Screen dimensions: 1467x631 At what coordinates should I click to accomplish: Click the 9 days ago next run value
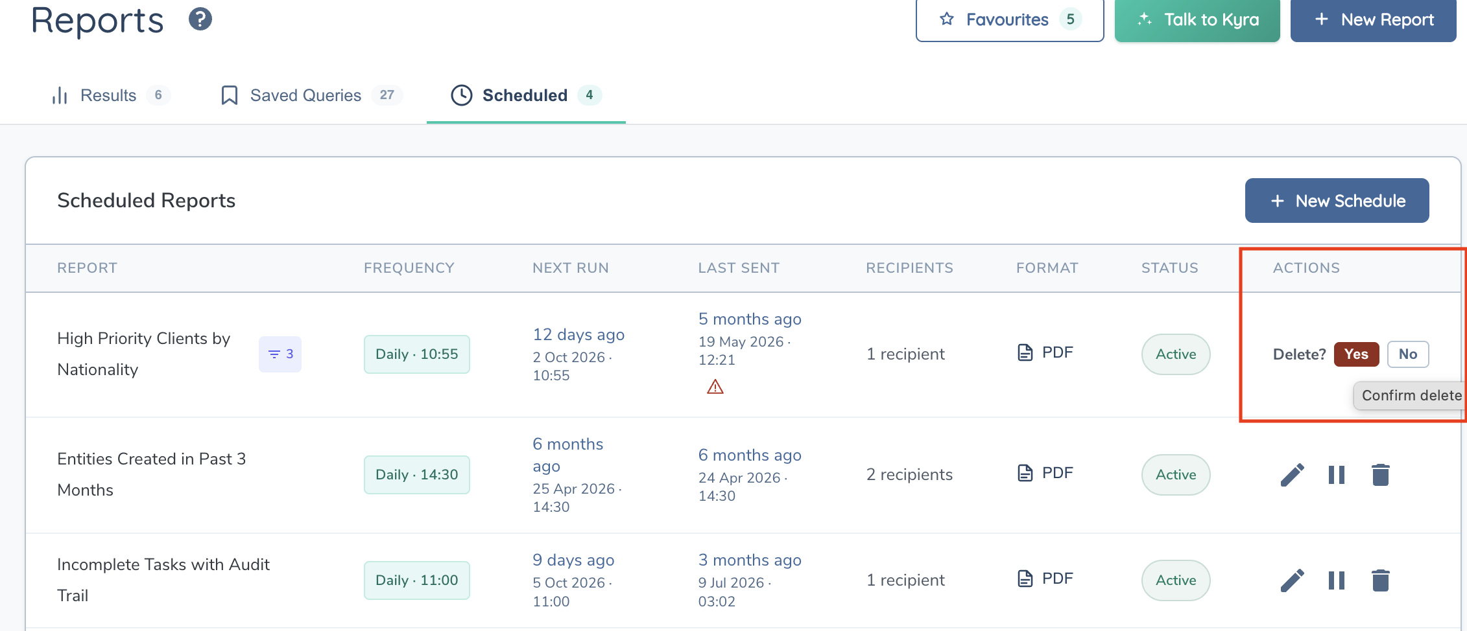coord(573,560)
